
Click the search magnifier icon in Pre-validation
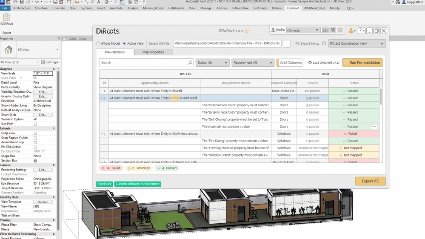click(190, 63)
